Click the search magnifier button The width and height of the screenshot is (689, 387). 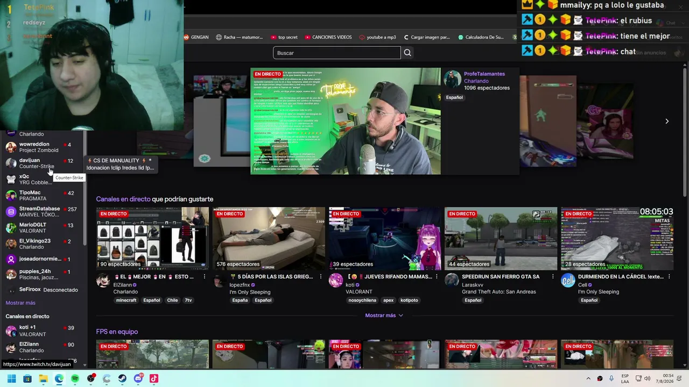[407, 53]
